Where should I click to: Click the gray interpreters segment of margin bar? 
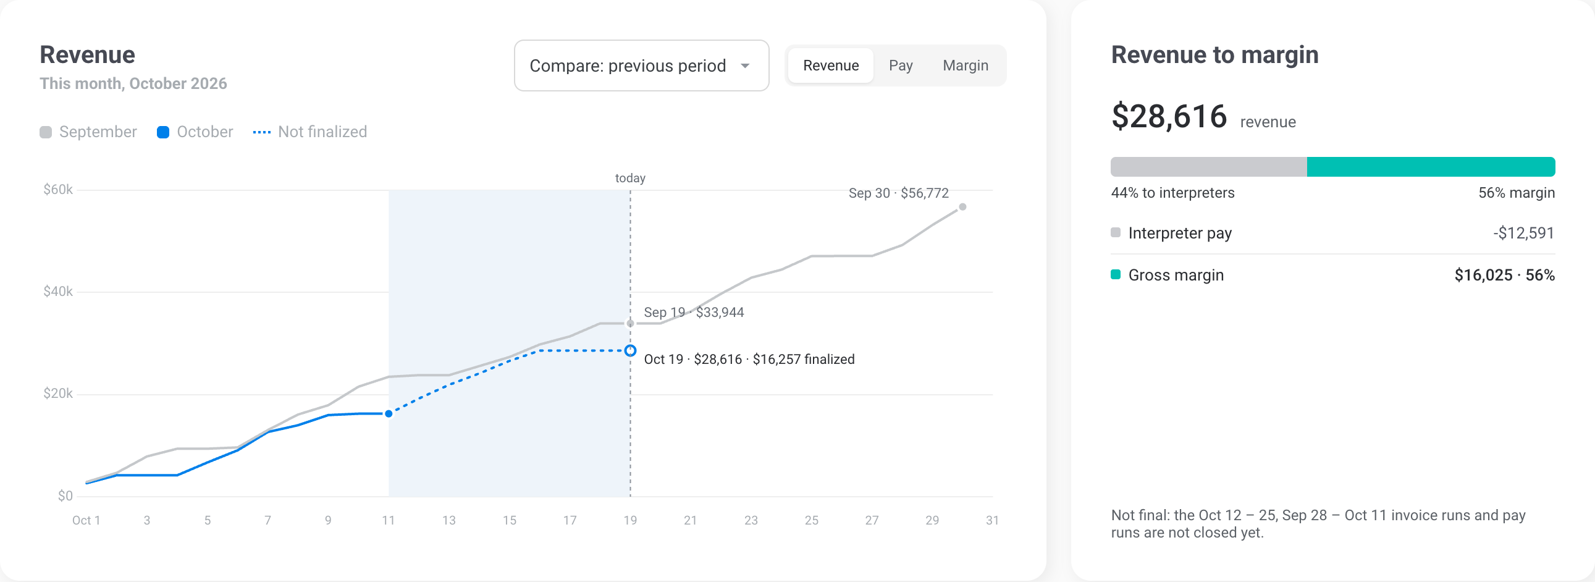pos(1209,167)
